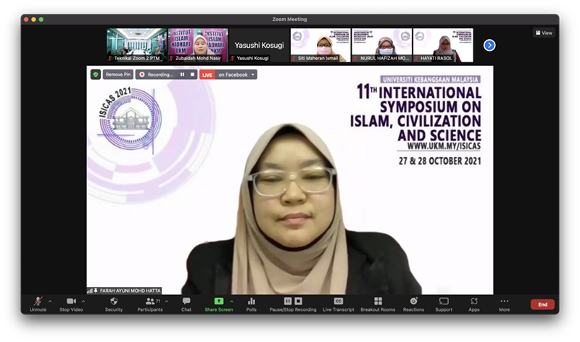Open the View layout menu

tap(543, 33)
